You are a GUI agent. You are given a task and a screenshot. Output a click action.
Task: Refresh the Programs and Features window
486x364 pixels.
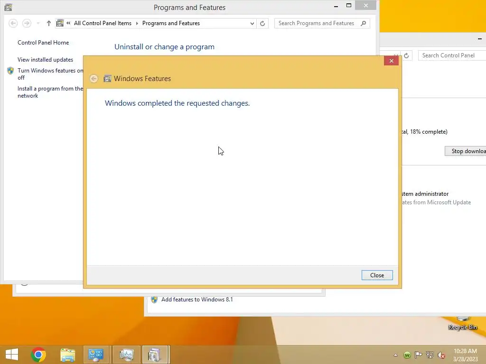pyautogui.click(x=262, y=23)
